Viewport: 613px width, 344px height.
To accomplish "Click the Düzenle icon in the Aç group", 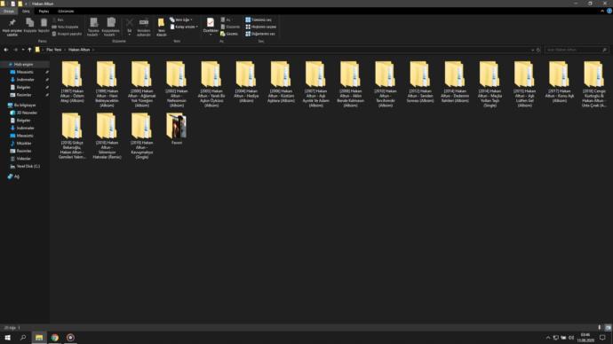I will 230,27.
